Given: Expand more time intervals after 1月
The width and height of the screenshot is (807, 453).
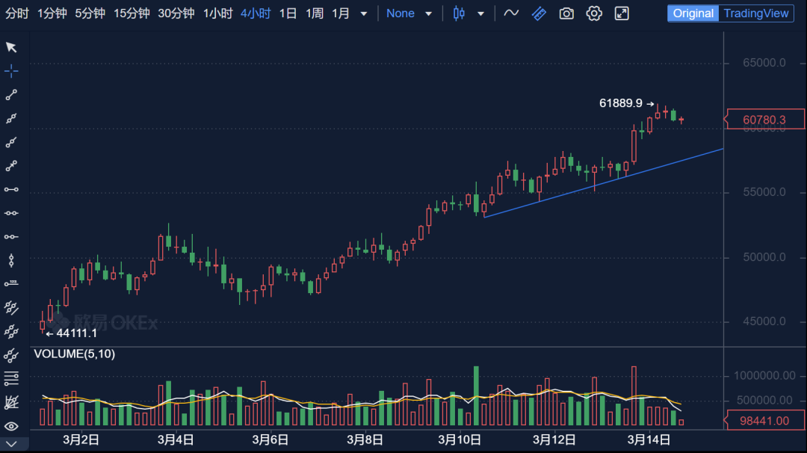Looking at the screenshot, I should click(364, 14).
